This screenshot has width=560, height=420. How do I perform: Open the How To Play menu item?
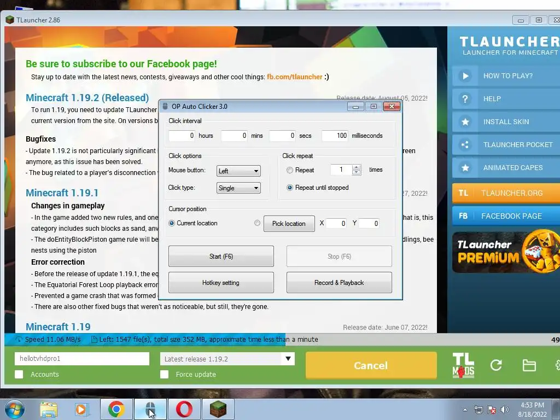tap(506, 75)
